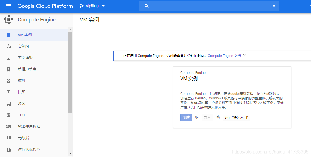Select VM 实例 in the sidebar
This screenshot has height=157, width=311.
34,35
